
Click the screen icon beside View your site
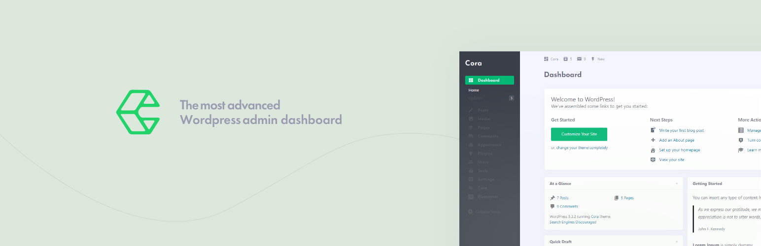tap(653, 160)
